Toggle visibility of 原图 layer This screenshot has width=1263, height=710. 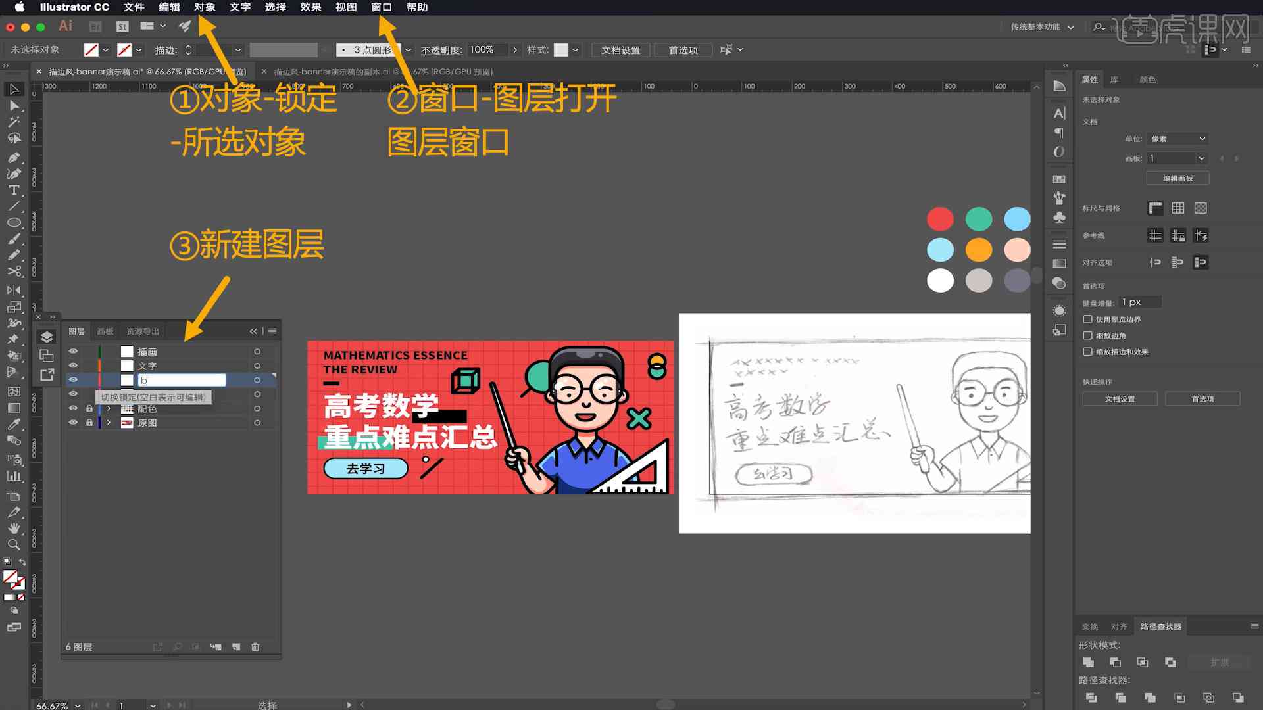[x=73, y=422]
